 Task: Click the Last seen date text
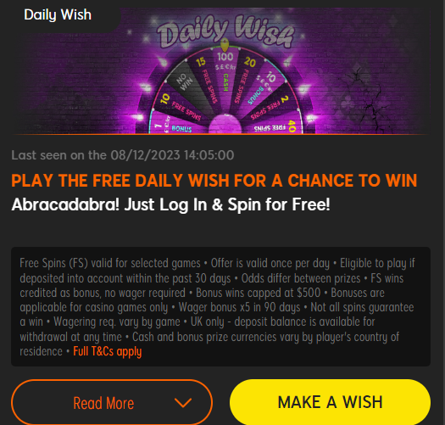[123, 155]
